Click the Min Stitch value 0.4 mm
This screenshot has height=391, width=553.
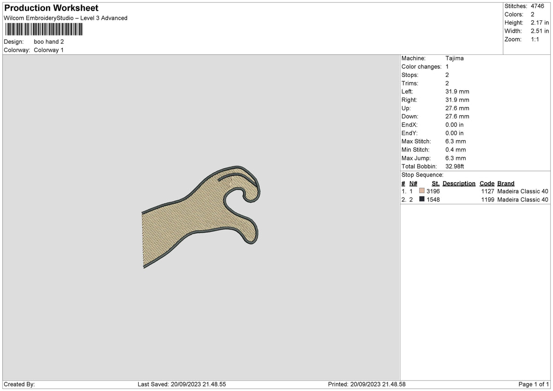pos(456,150)
